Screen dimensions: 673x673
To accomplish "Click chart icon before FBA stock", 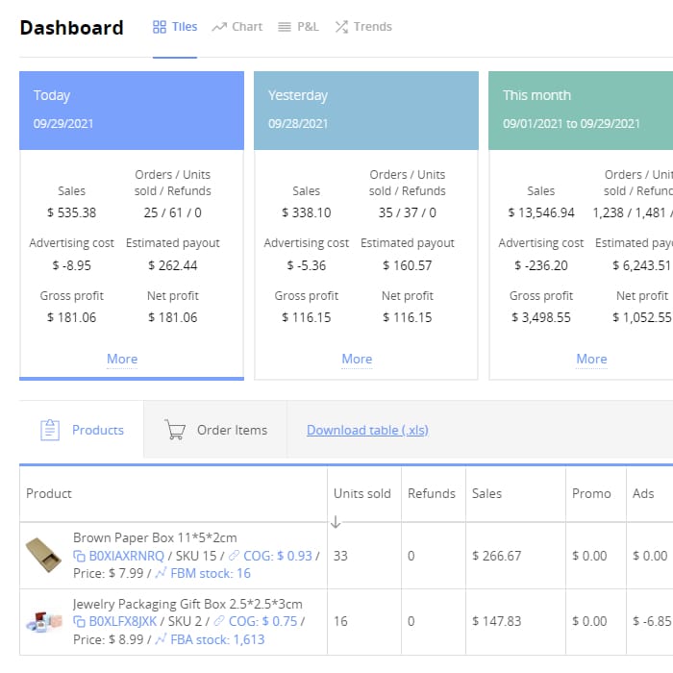I will [161, 639].
